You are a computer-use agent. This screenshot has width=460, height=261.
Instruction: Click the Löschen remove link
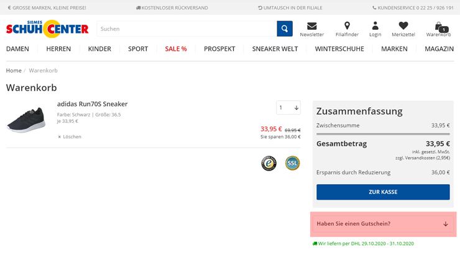72,136
